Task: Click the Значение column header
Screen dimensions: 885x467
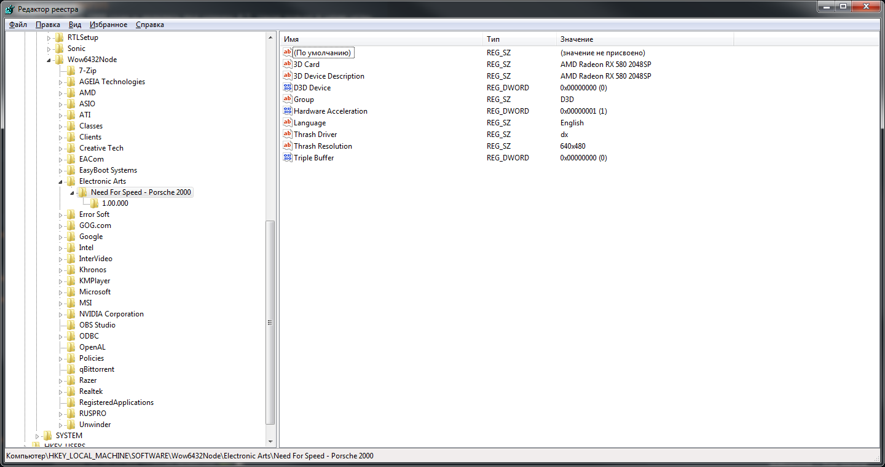Action: 645,39
